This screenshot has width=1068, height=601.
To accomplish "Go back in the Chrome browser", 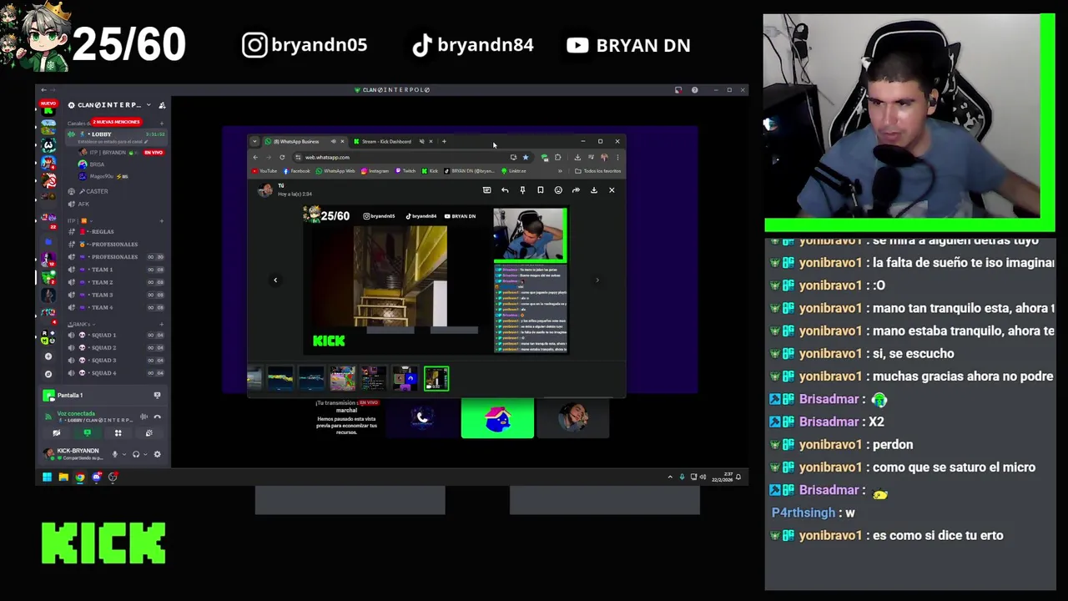I will tap(256, 157).
